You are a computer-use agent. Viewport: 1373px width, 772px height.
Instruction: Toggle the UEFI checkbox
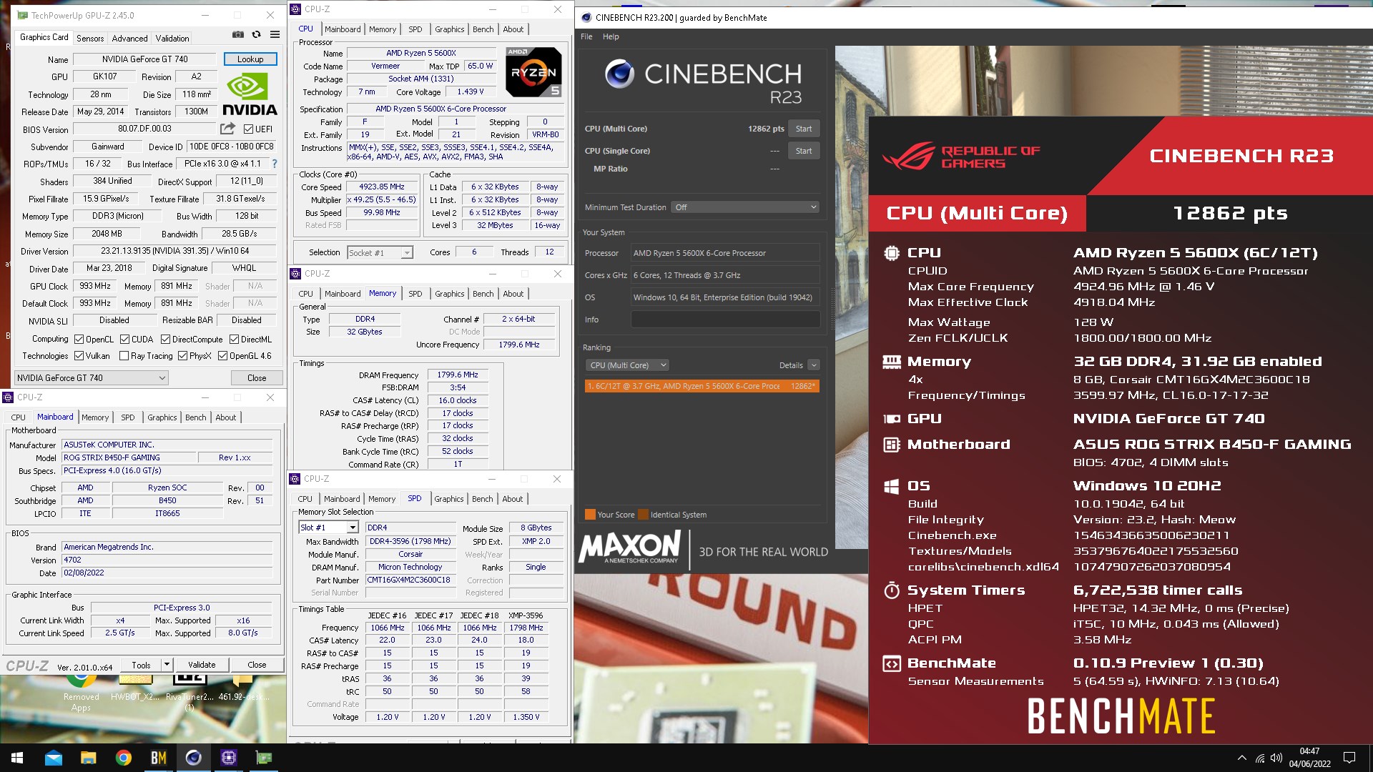(x=248, y=129)
